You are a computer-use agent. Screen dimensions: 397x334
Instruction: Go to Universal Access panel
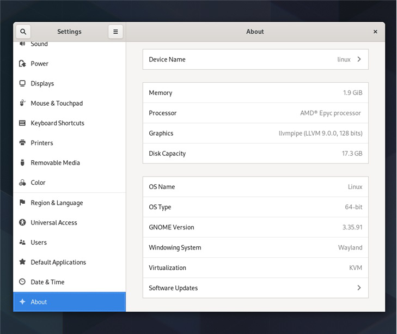tap(69, 222)
